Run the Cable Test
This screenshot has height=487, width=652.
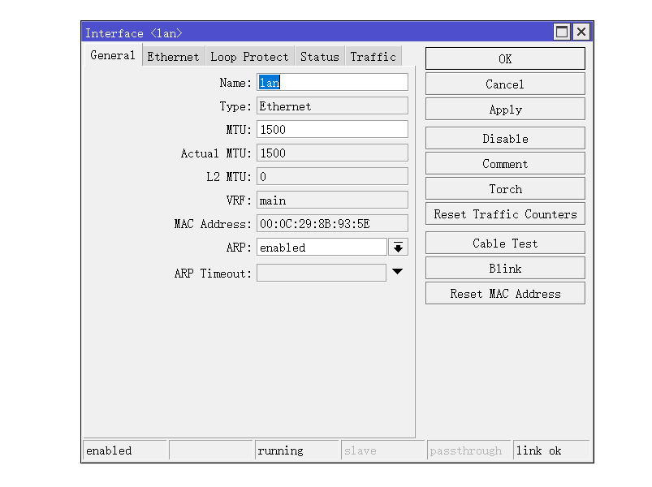[x=505, y=243]
